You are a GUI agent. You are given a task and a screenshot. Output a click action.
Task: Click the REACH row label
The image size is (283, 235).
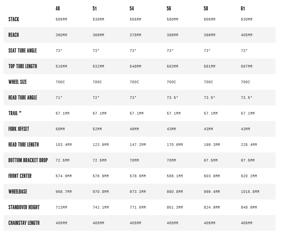14,35
